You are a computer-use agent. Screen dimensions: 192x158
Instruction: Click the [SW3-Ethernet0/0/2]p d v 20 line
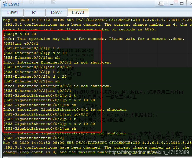point(35,76)
